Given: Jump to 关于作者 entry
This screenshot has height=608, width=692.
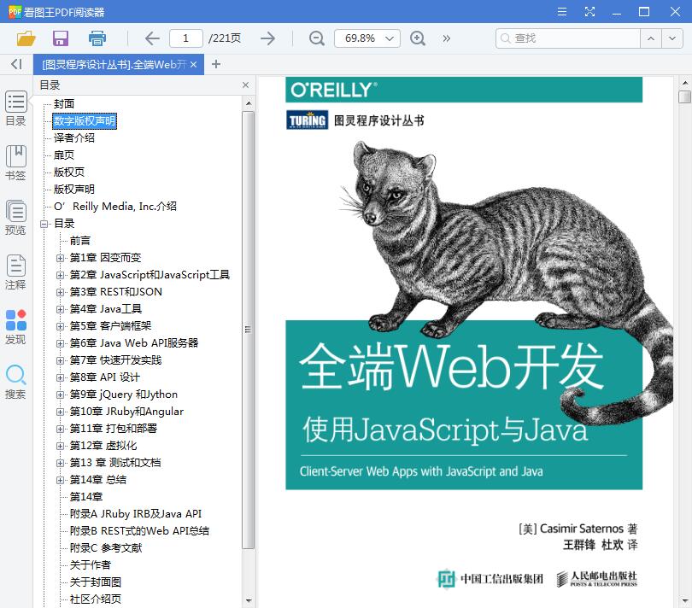Looking at the screenshot, I should pos(90,565).
